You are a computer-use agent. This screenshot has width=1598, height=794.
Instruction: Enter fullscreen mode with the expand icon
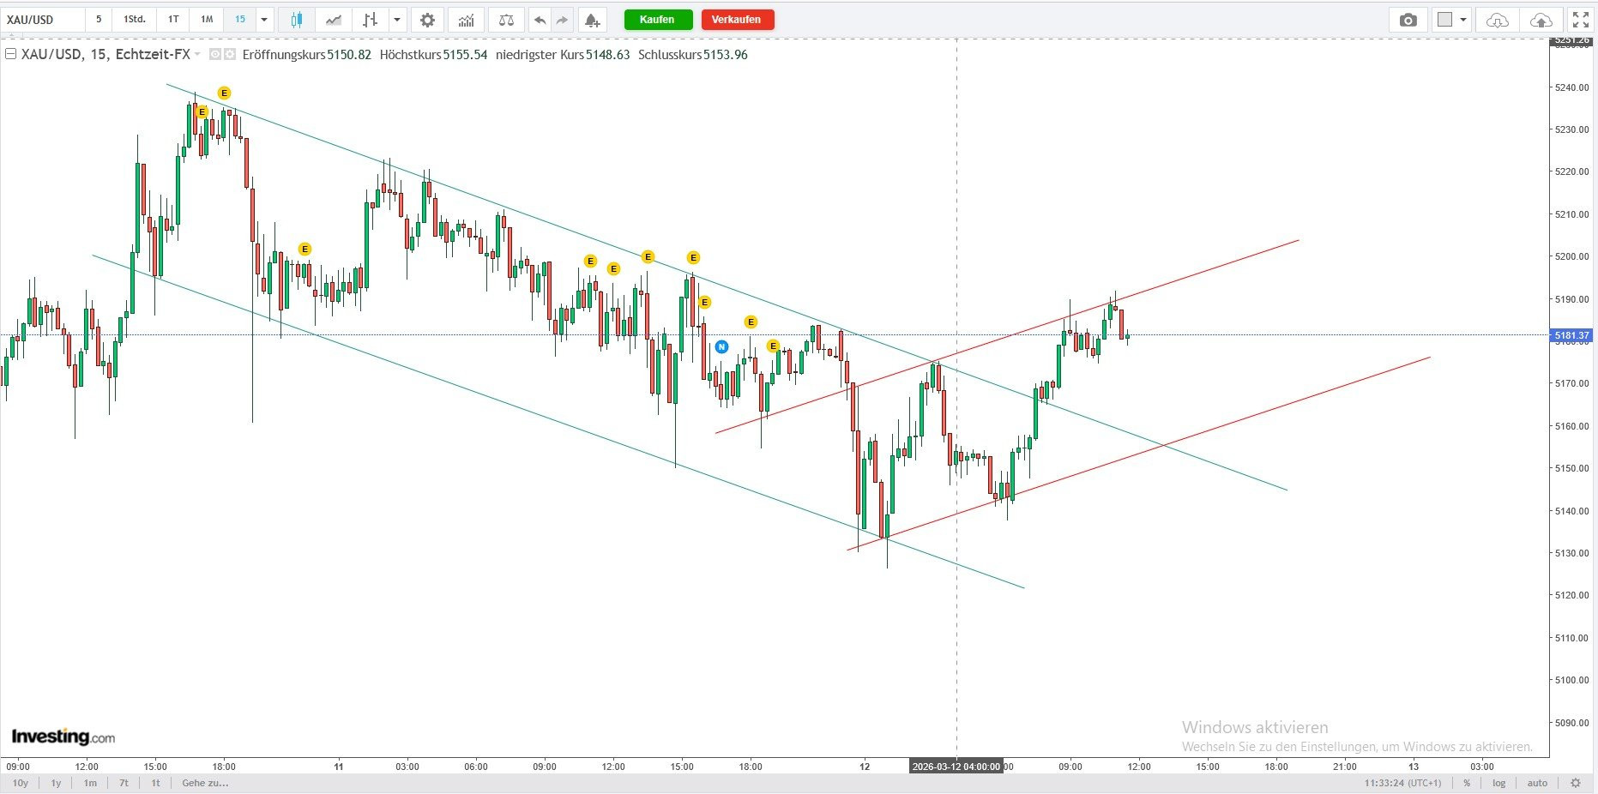coord(1580,20)
